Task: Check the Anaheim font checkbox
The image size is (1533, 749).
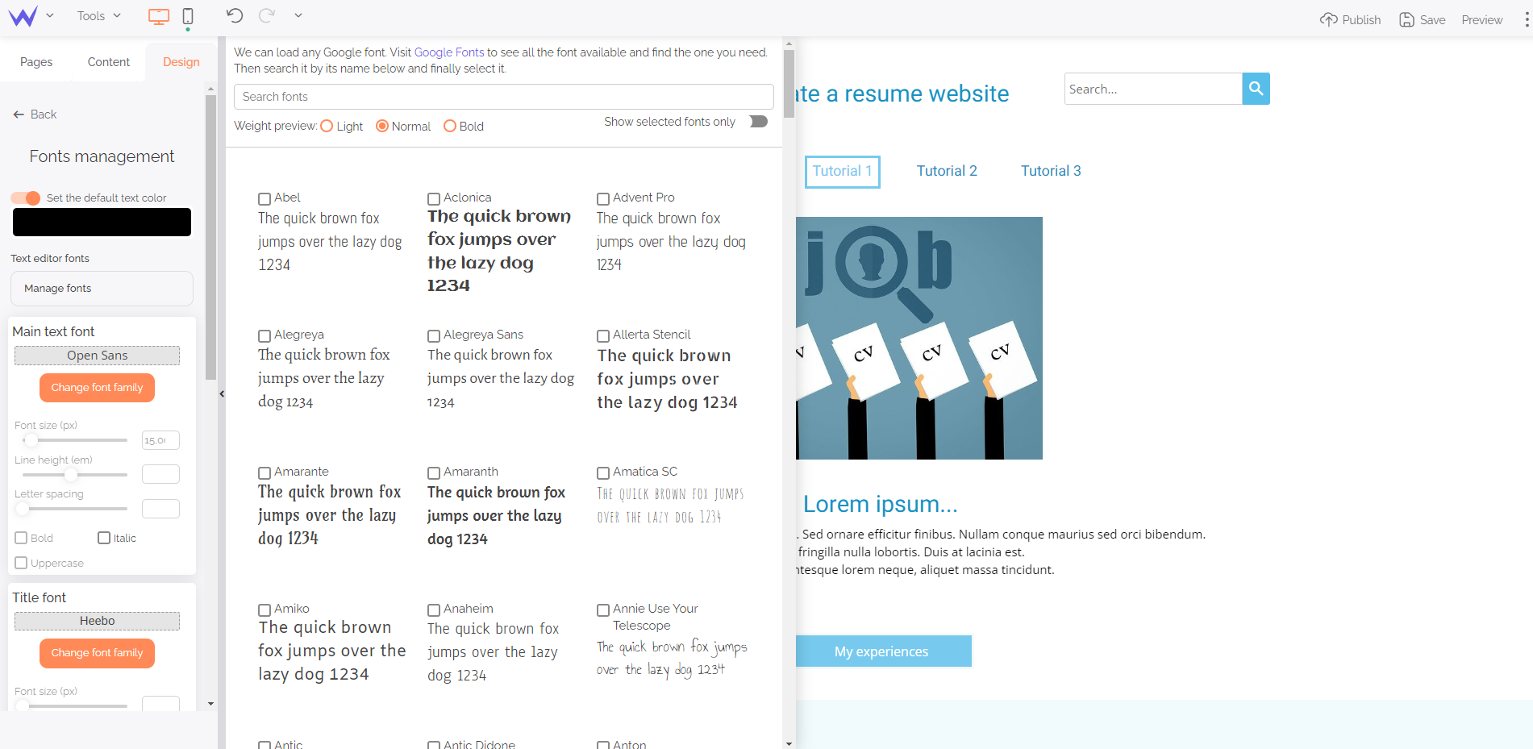Action: coord(434,610)
